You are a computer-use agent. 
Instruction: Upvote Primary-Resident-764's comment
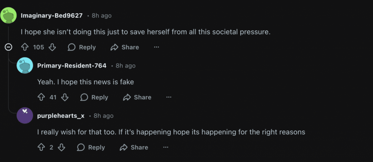click(x=42, y=97)
